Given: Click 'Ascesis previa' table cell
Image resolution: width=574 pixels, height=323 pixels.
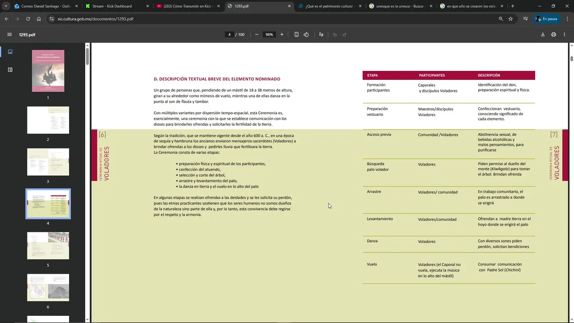Looking at the screenshot, I should [x=379, y=135].
